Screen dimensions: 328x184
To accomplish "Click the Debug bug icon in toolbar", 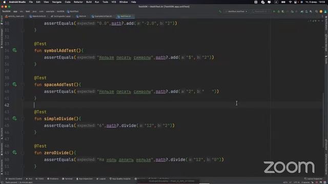I will pos(278,11).
